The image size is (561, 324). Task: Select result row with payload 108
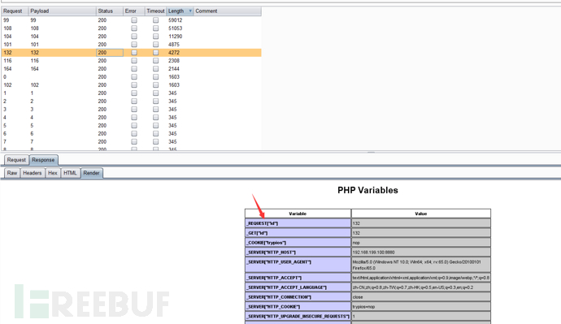pos(131,28)
